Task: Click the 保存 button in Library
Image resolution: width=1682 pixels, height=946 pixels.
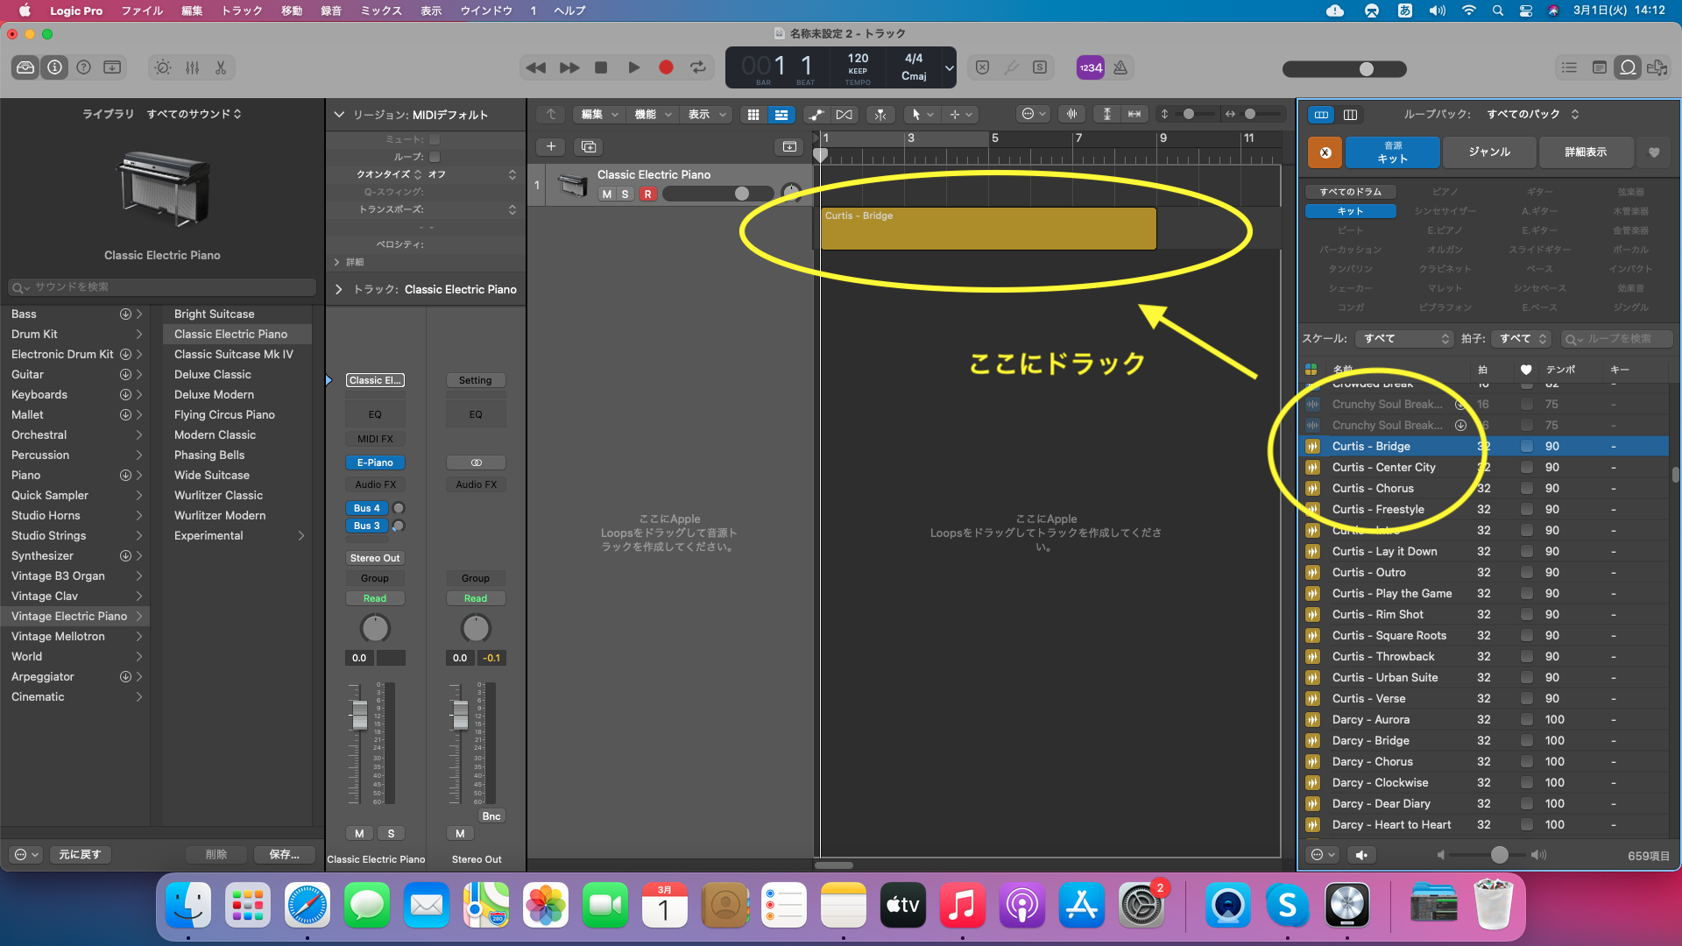Action: click(x=284, y=854)
